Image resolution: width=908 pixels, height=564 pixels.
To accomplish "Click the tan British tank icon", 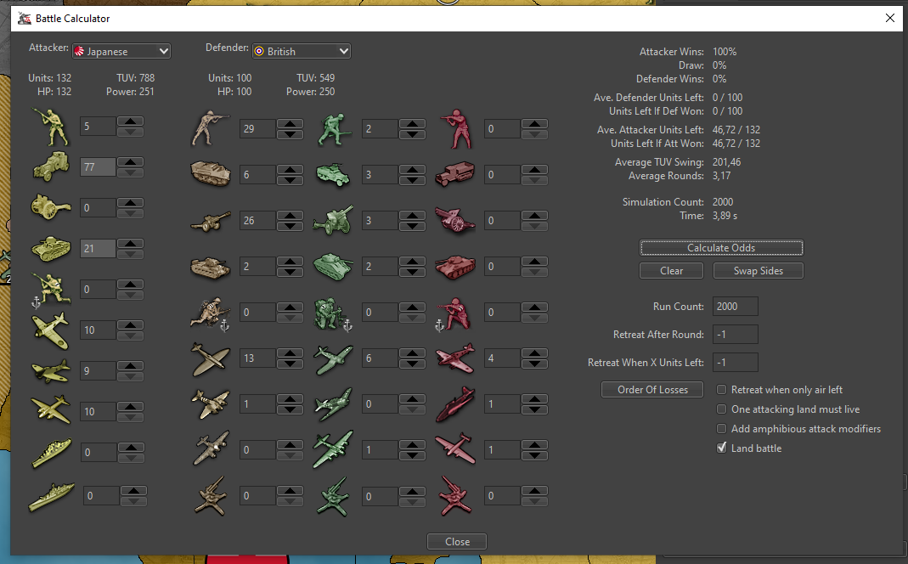I will coord(211,267).
